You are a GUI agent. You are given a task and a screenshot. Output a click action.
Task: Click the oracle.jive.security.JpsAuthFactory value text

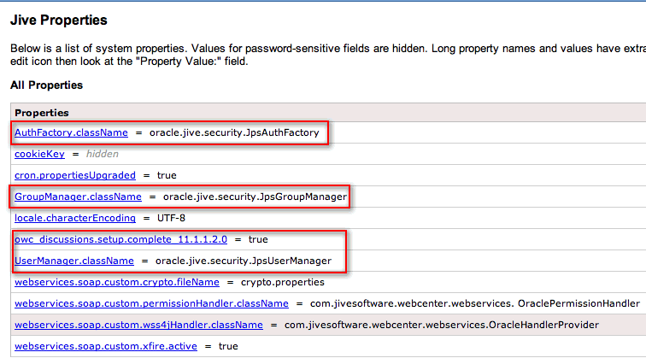point(234,132)
